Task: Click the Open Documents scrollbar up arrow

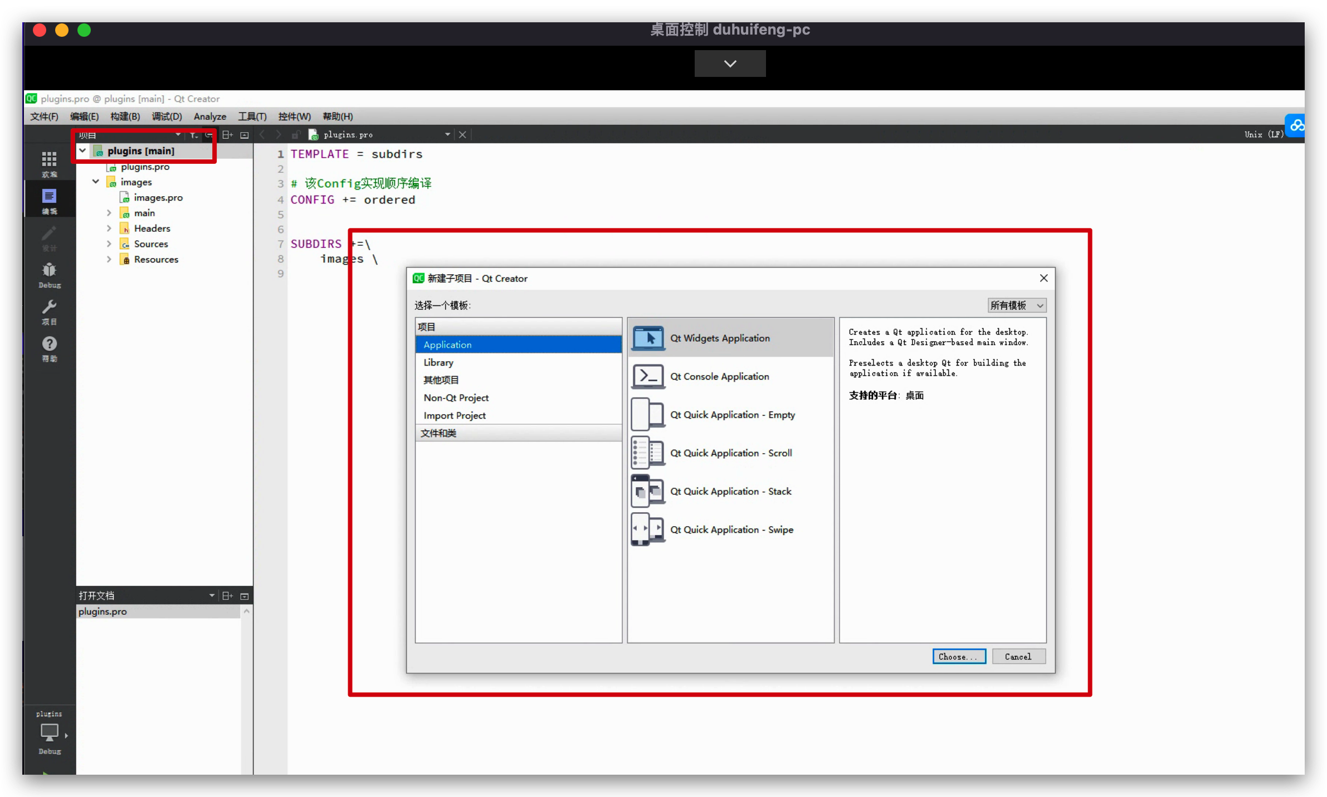Action: pos(246,611)
